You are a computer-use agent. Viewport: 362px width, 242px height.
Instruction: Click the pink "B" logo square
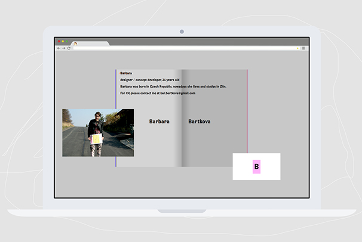pyautogui.click(x=256, y=167)
